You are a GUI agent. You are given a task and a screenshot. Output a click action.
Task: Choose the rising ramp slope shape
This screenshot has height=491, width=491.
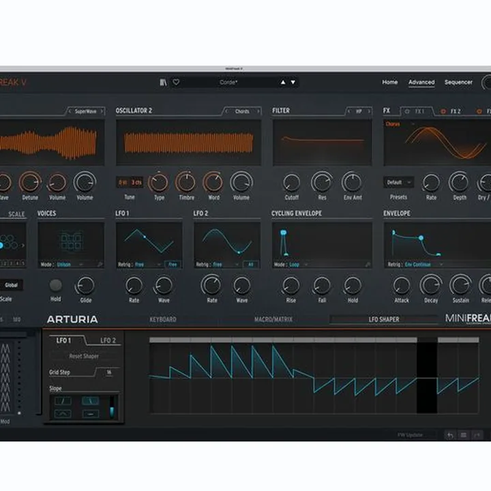point(63,401)
